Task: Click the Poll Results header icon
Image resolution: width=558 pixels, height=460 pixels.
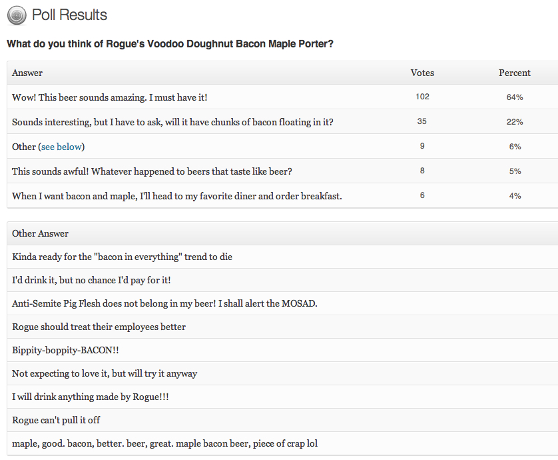Action: click(x=17, y=15)
